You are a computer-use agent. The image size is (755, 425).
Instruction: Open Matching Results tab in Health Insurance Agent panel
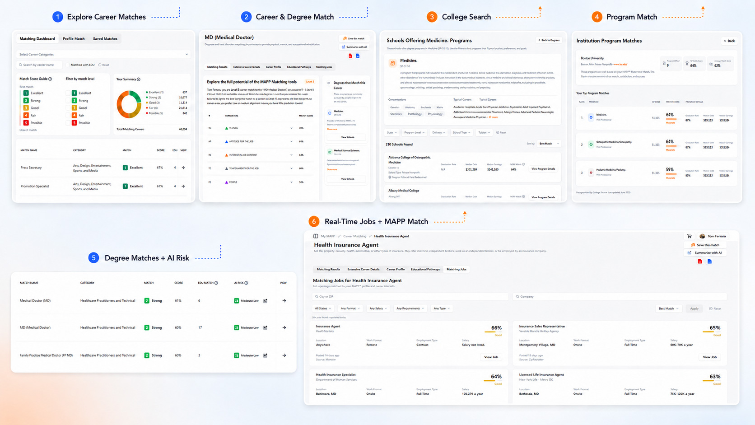[329, 269]
